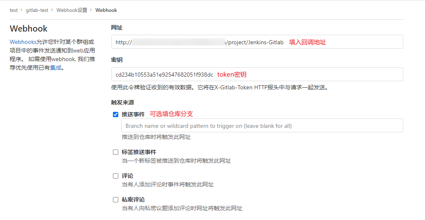Click the 标签推送事件 label
This screenshot has width=425, height=220.
click(139, 152)
